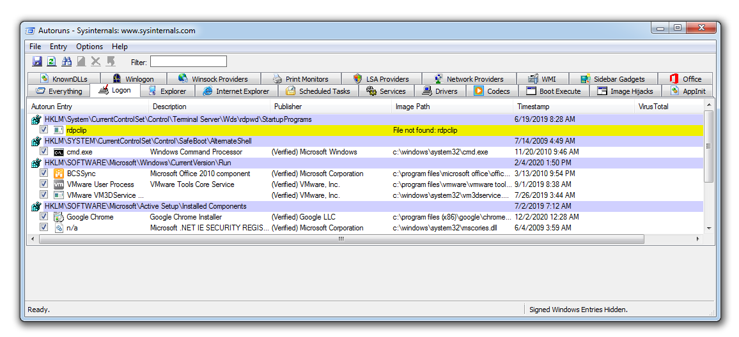Click the grayed Properties toolbar icon
The image size is (739, 337).
pyautogui.click(x=81, y=61)
